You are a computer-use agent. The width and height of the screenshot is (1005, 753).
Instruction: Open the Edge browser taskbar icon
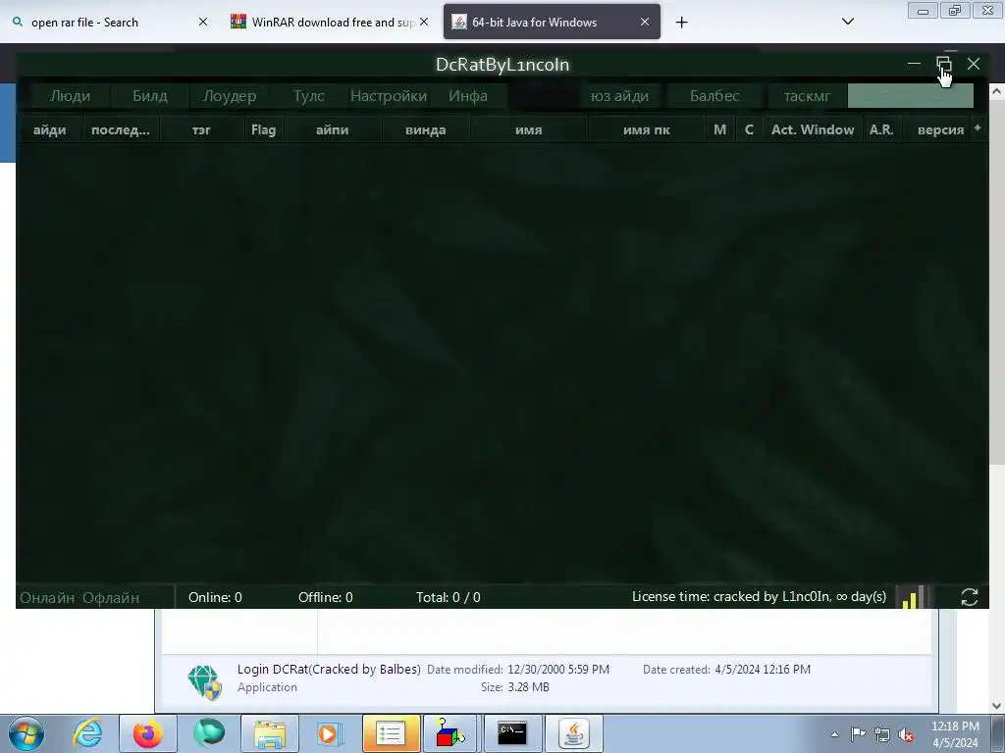(209, 733)
